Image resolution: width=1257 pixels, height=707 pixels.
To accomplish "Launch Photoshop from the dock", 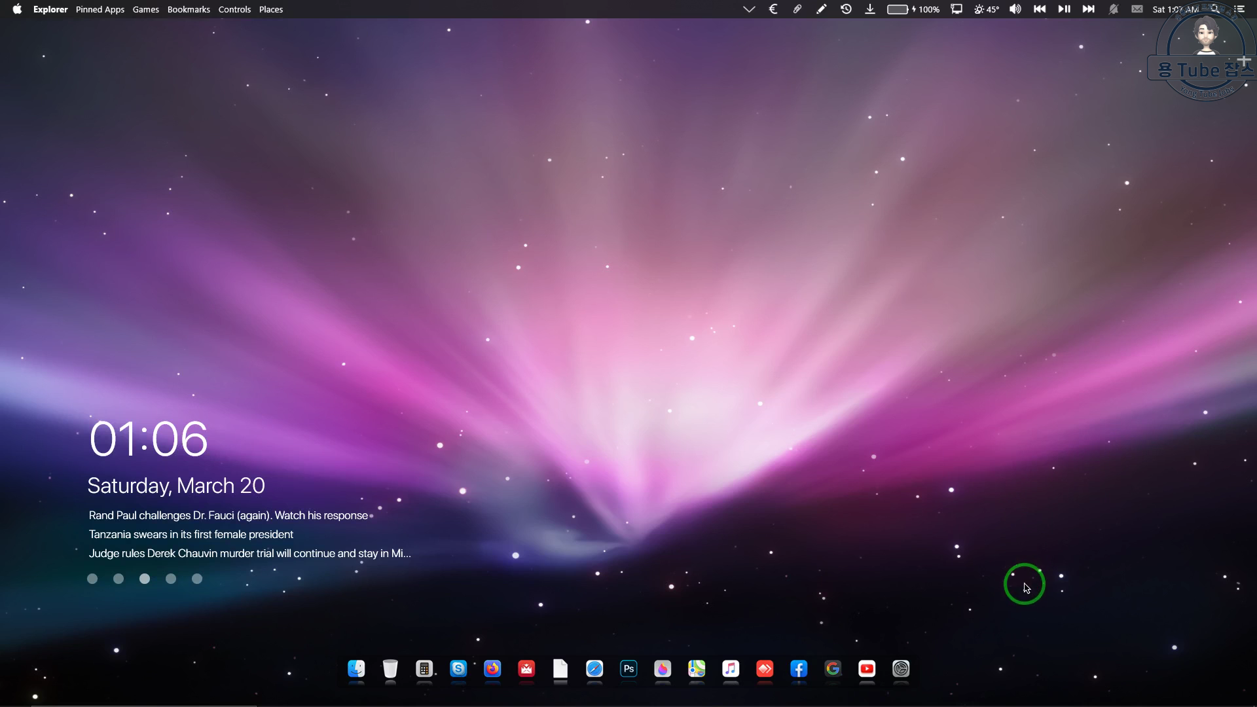I will coord(628,668).
